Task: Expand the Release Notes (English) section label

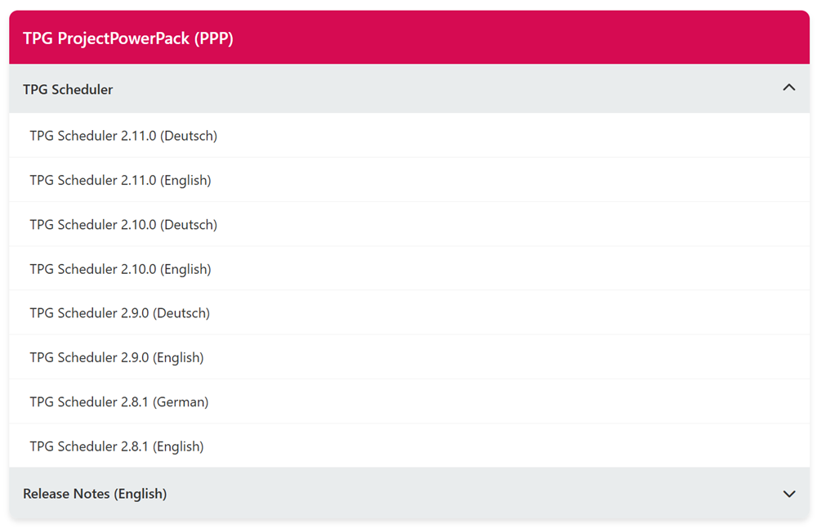Action: coord(95,494)
